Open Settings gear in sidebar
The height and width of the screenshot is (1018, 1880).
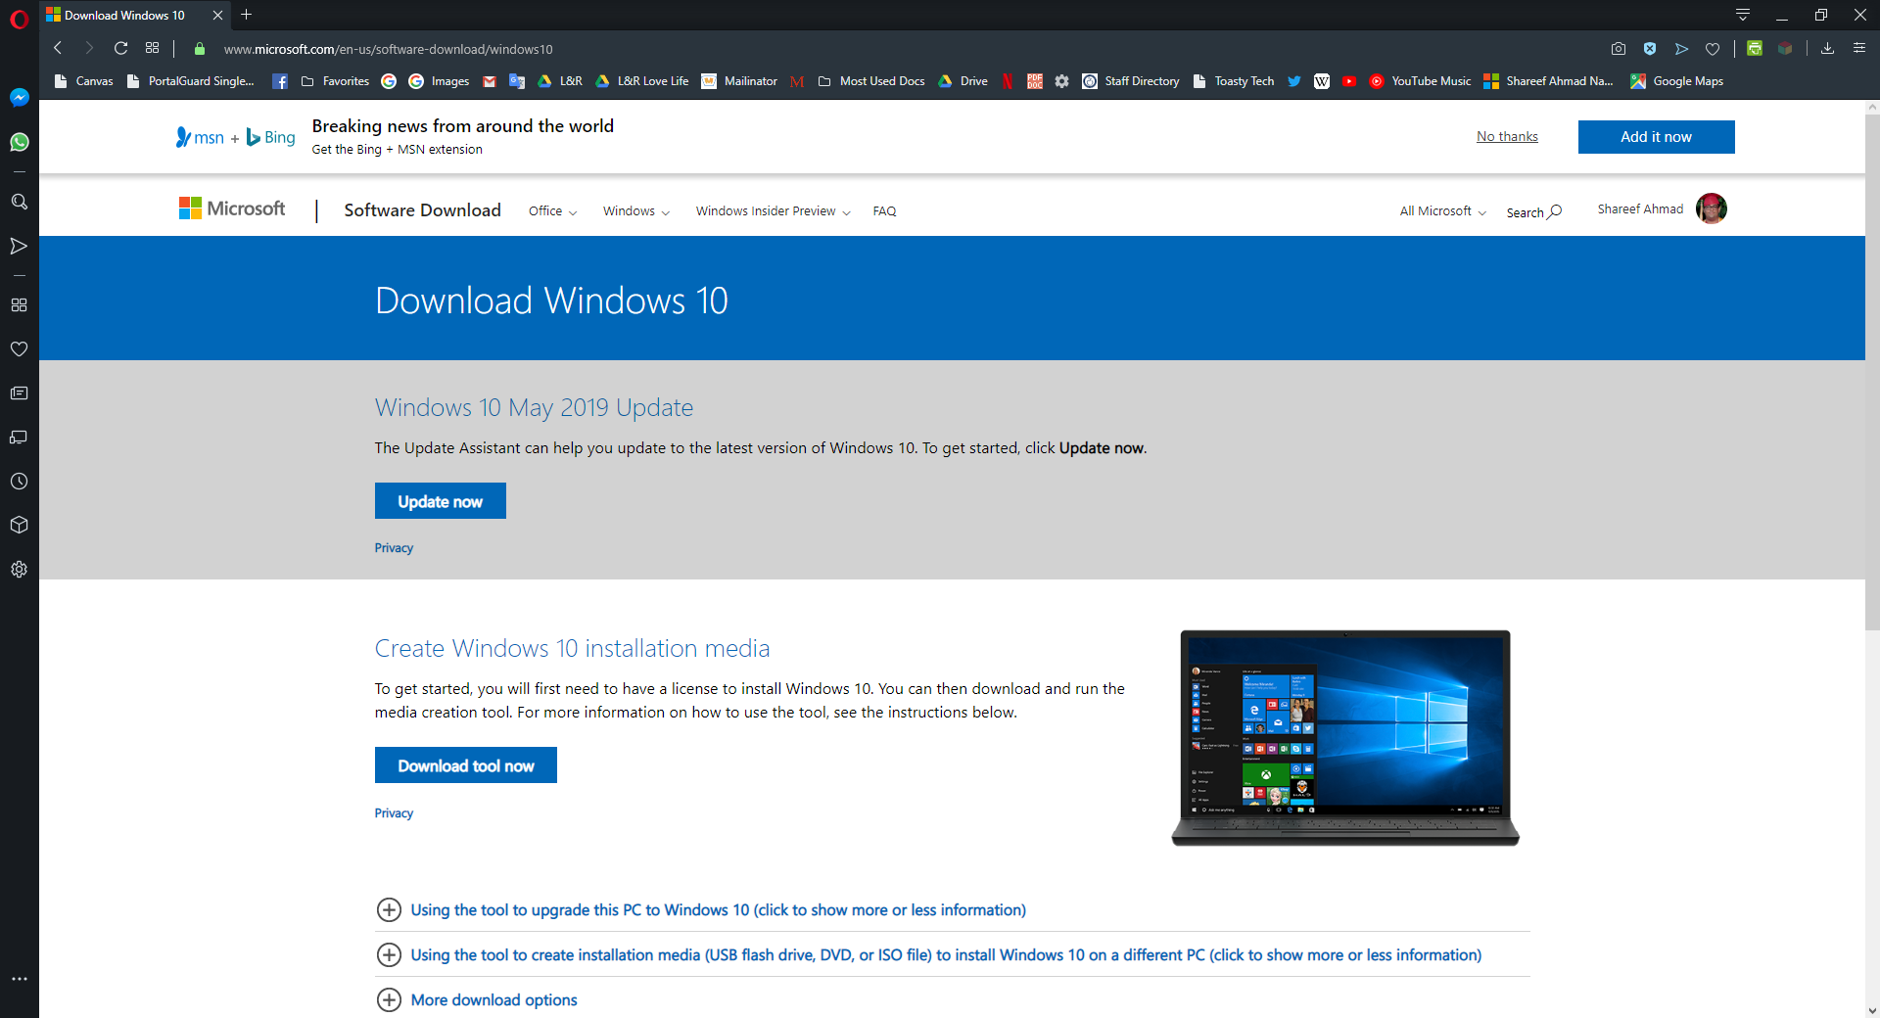point(19,569)
